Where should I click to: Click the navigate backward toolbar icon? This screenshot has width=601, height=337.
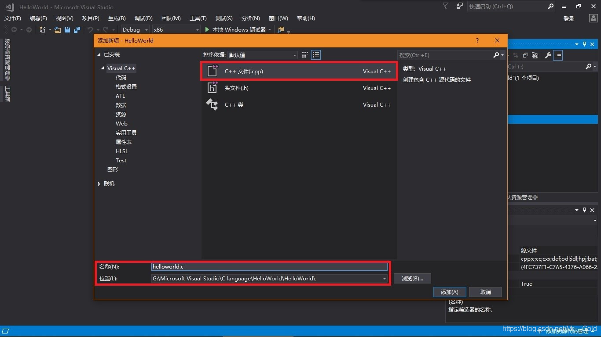[x=14, y=29]
